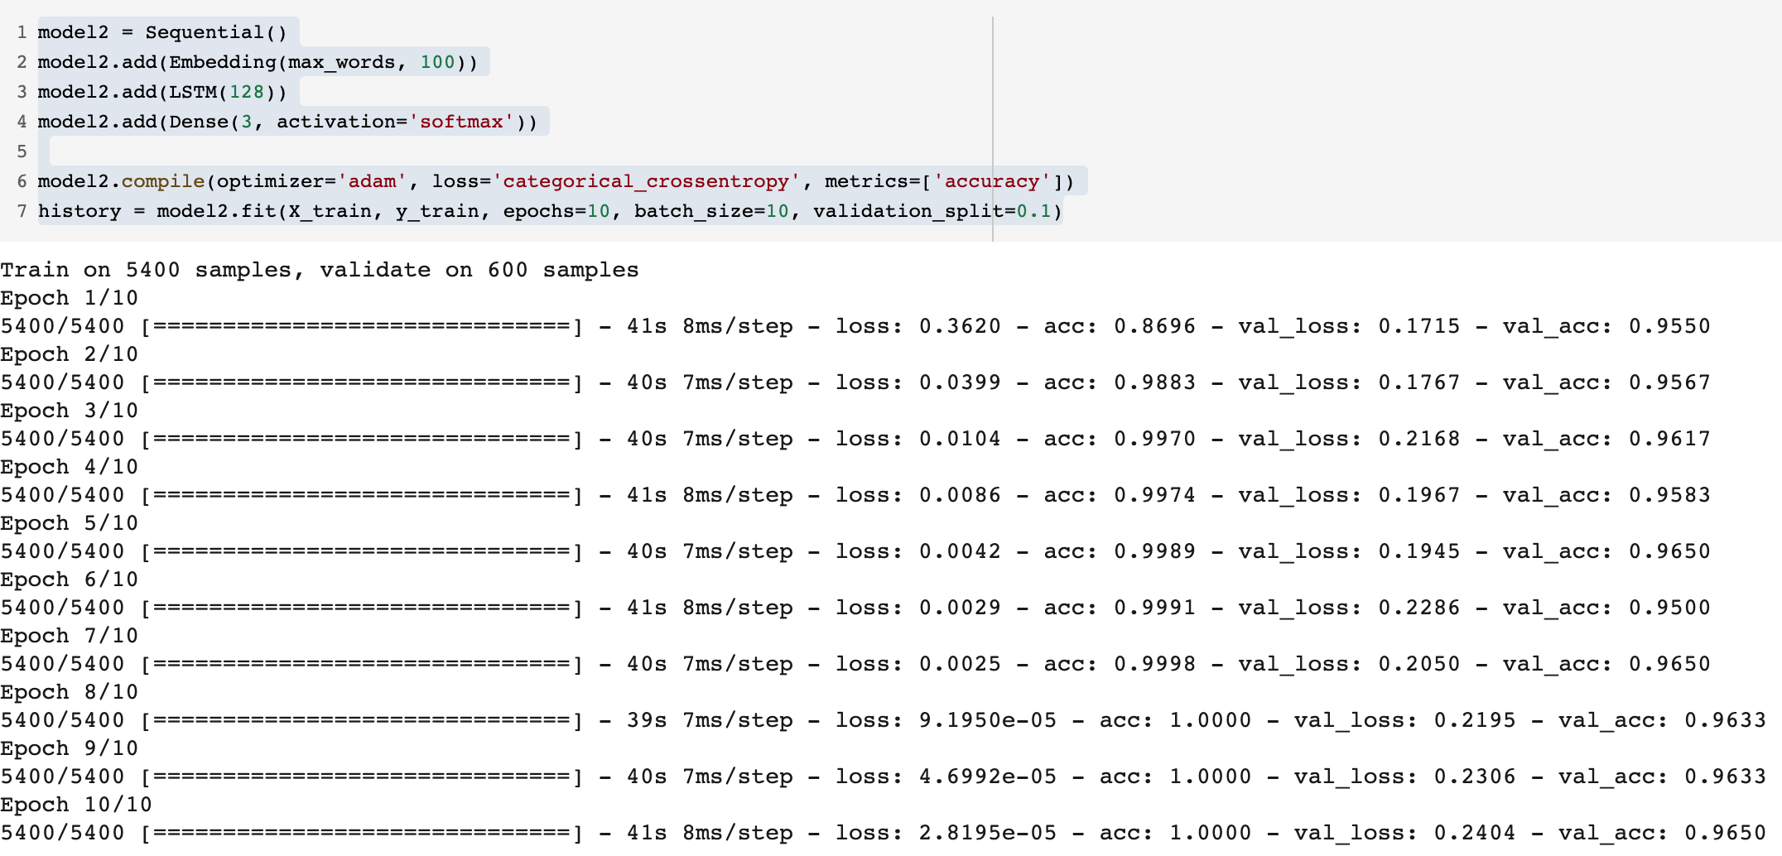Click the 'softmax' activation string

tap(461, 122)
